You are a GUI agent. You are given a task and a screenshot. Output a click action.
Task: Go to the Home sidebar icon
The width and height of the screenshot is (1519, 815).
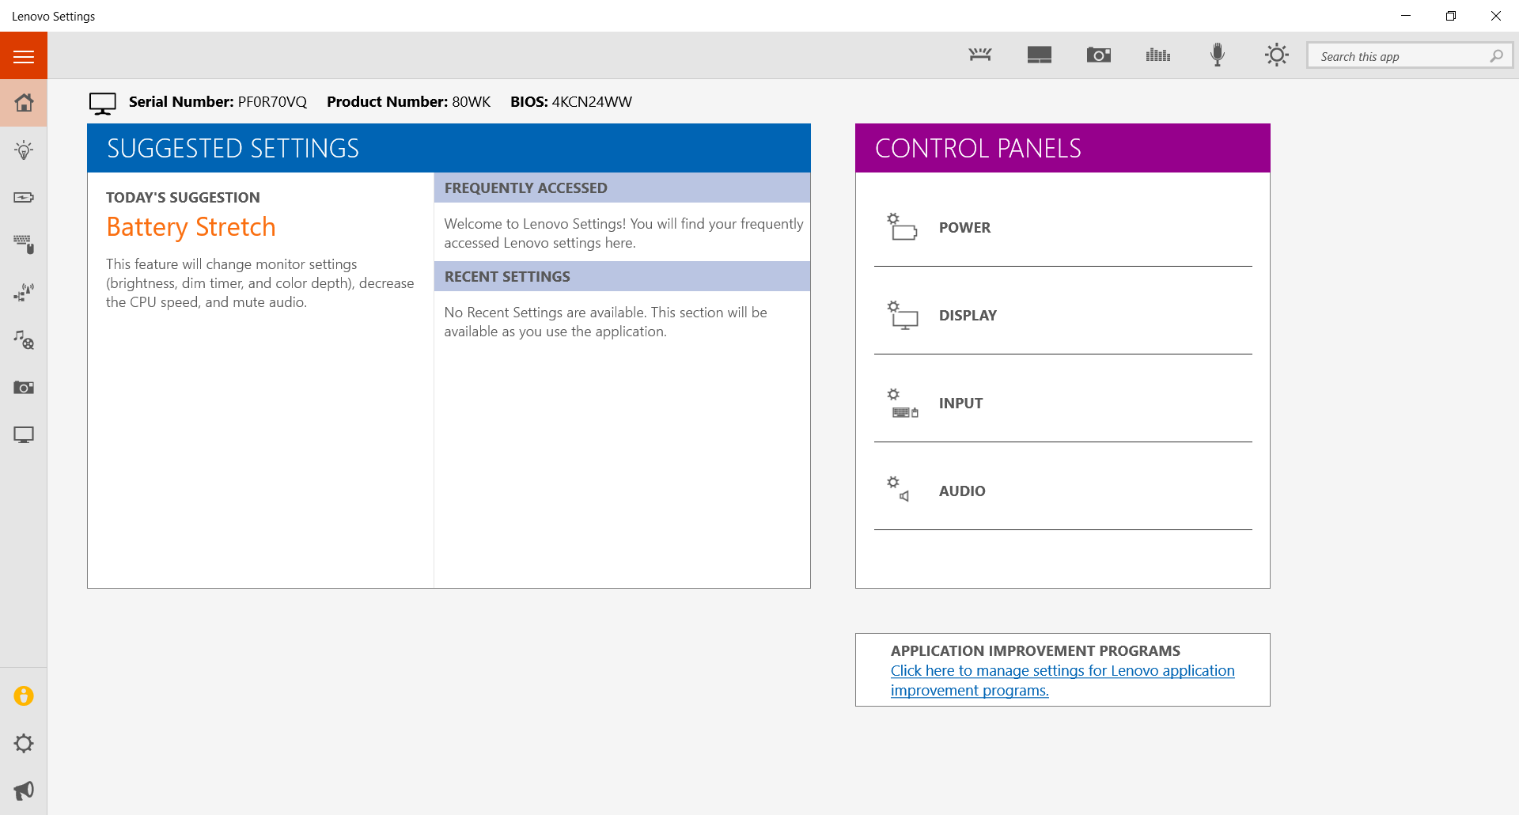[24, 103]
